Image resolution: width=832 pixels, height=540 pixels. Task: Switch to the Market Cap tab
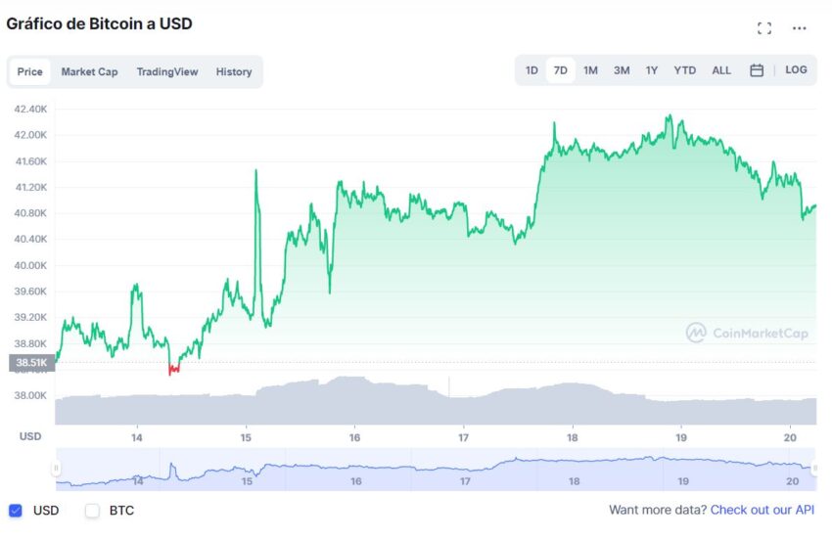coord(89,71)
